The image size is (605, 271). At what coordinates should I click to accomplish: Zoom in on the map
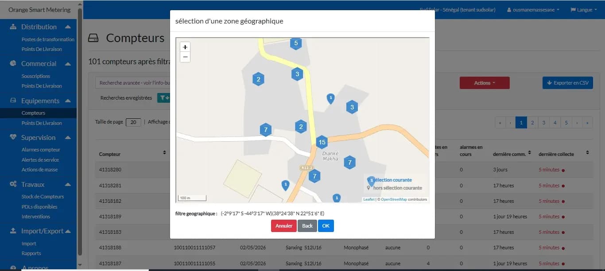point(185,47)
